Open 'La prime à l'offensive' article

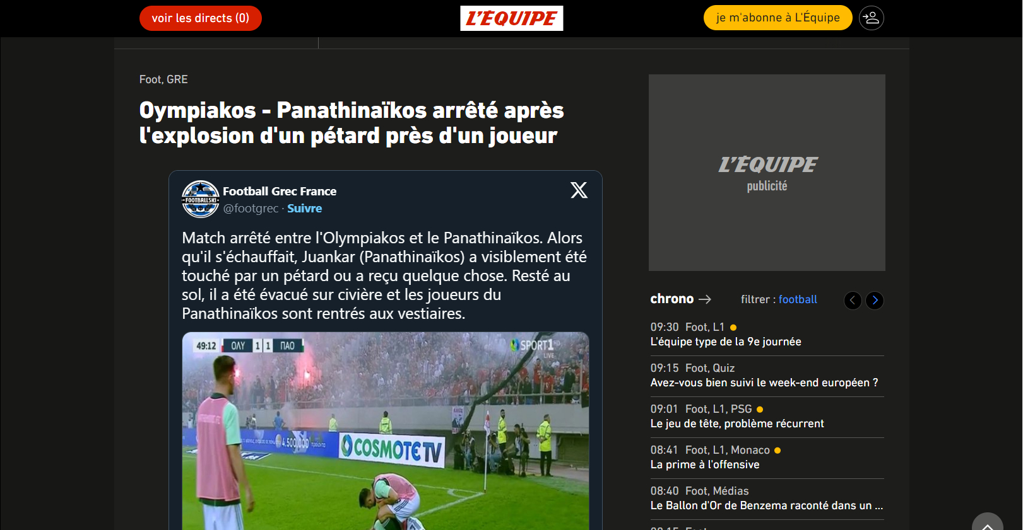[705, 464]
